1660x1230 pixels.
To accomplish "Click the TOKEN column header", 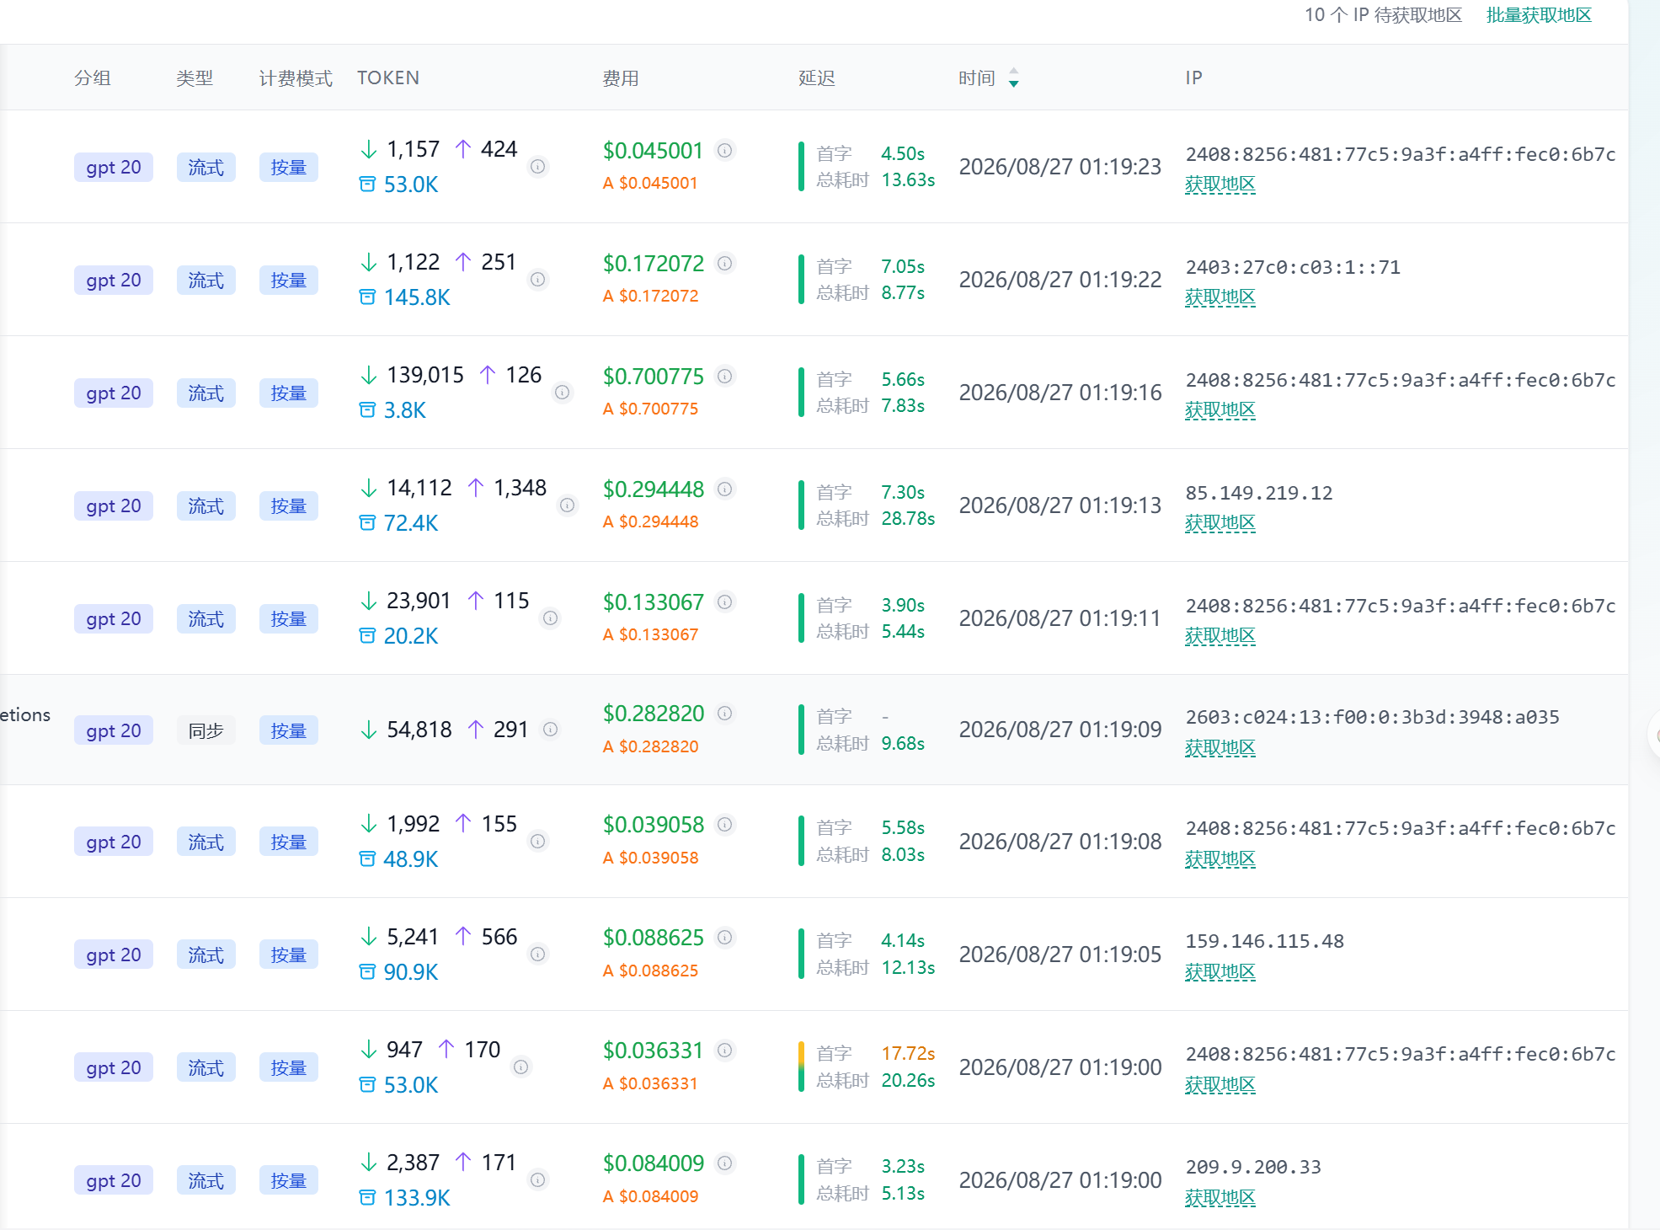I will (x=388, y=78).
